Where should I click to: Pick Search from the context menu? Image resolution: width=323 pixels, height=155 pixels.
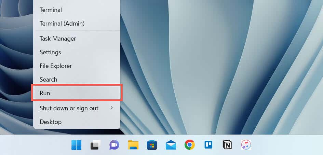coord(48,80)
